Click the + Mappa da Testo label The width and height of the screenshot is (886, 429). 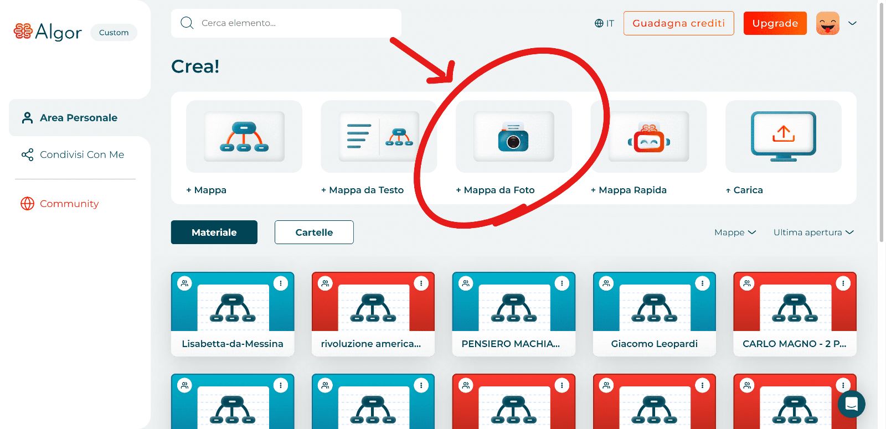point(363,190)
